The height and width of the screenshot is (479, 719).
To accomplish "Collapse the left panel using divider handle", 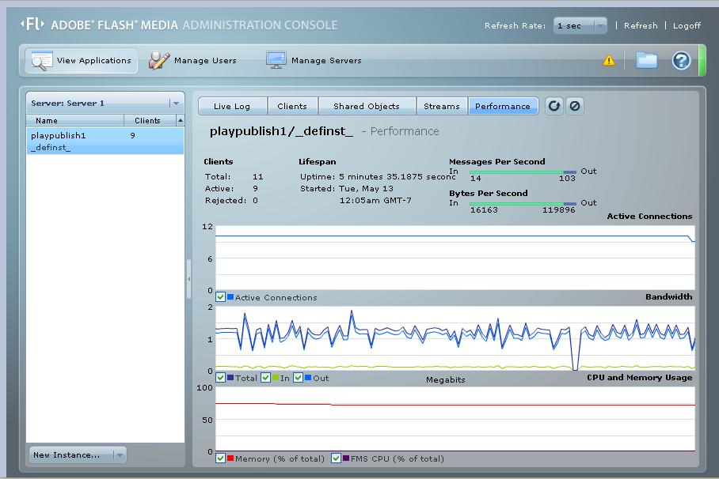I will click(188, 279).
